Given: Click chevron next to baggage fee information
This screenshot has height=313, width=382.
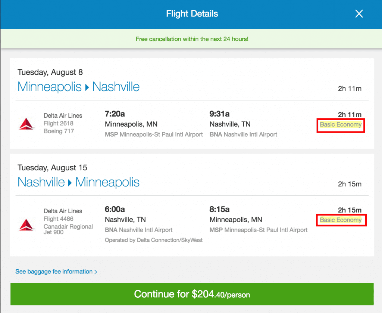Looking at the screenshot, I should click(x=95, y=272).
